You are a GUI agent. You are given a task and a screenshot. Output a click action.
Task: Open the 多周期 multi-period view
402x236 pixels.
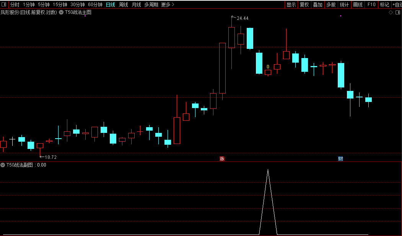click(151, 5)
